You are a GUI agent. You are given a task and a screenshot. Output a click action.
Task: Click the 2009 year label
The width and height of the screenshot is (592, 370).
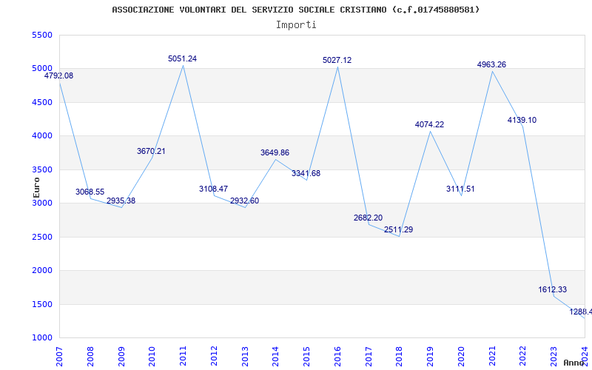tap(121, 357)
